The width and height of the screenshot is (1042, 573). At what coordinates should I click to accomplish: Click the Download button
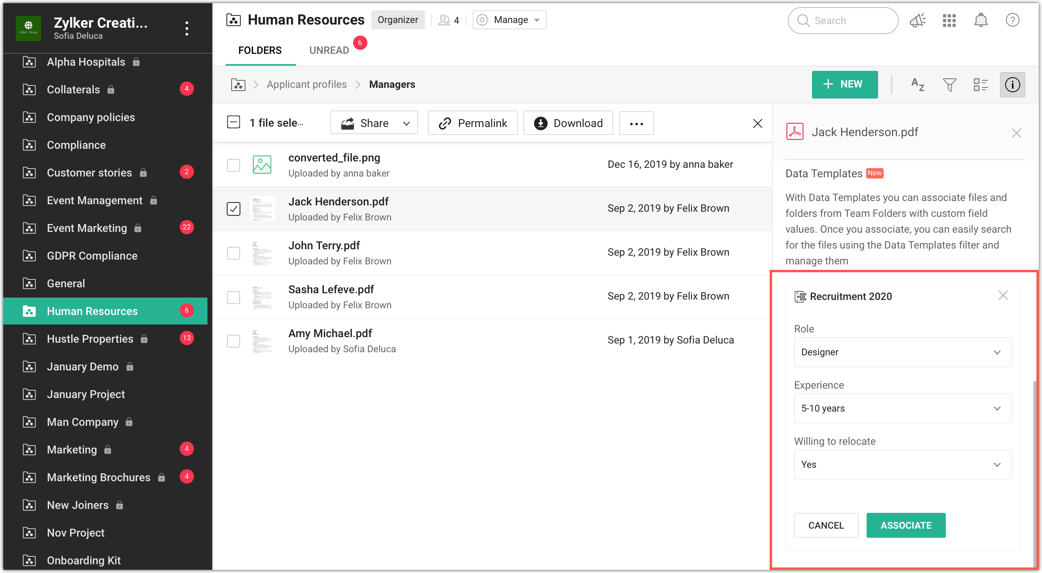(x=568, y=123)
